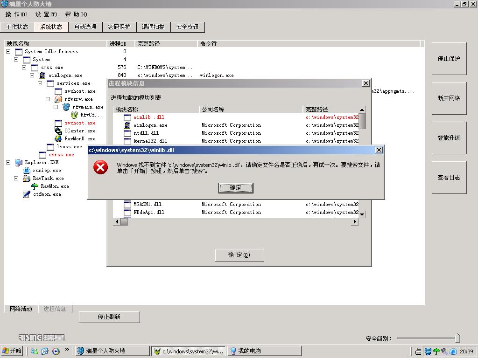Collapse the System Idle Process node

point(8,51)
